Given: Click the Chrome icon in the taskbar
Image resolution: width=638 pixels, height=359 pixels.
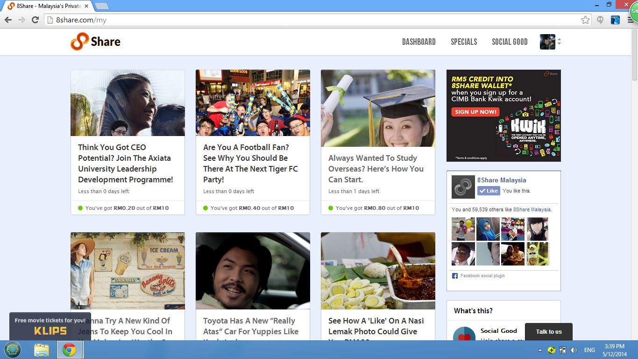Looking at the screenshot, I should pos(70,350).
